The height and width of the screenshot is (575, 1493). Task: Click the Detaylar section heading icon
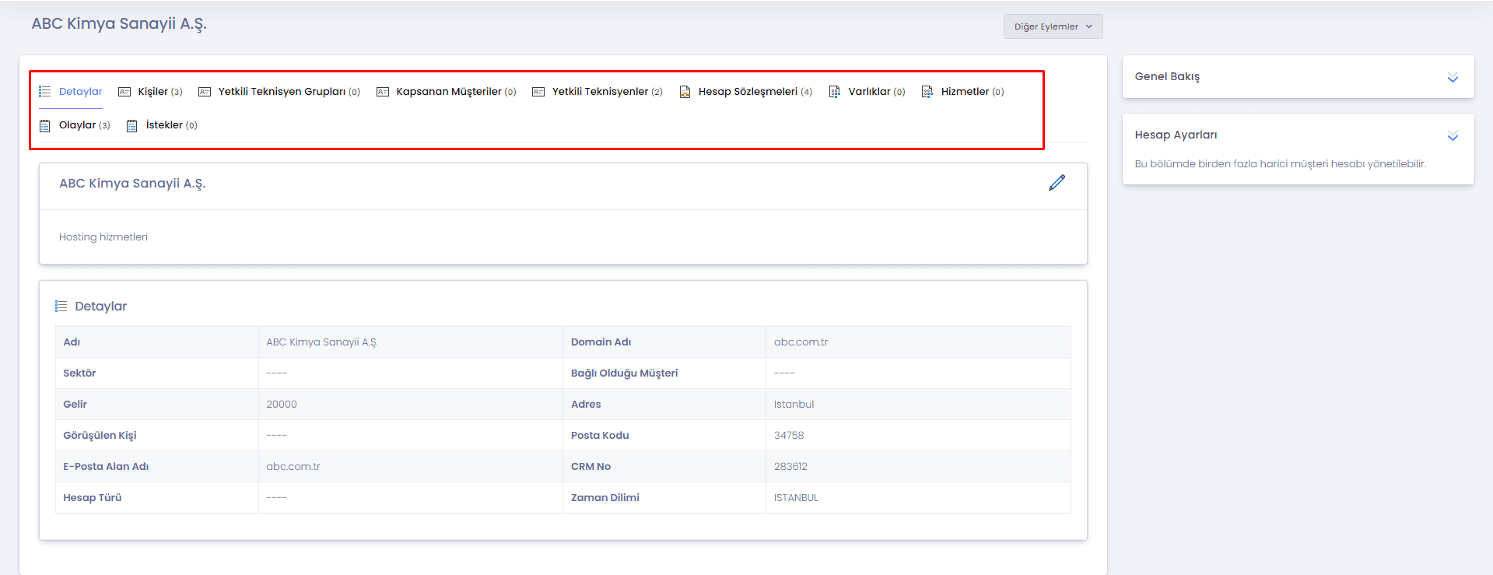[x=61, y=307]
